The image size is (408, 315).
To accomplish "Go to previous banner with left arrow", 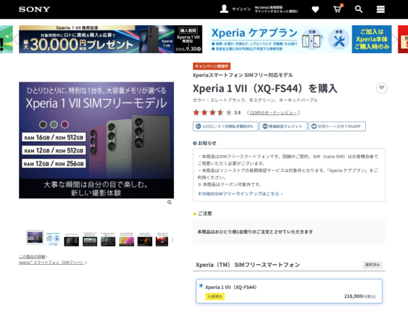I will [16, 39].
